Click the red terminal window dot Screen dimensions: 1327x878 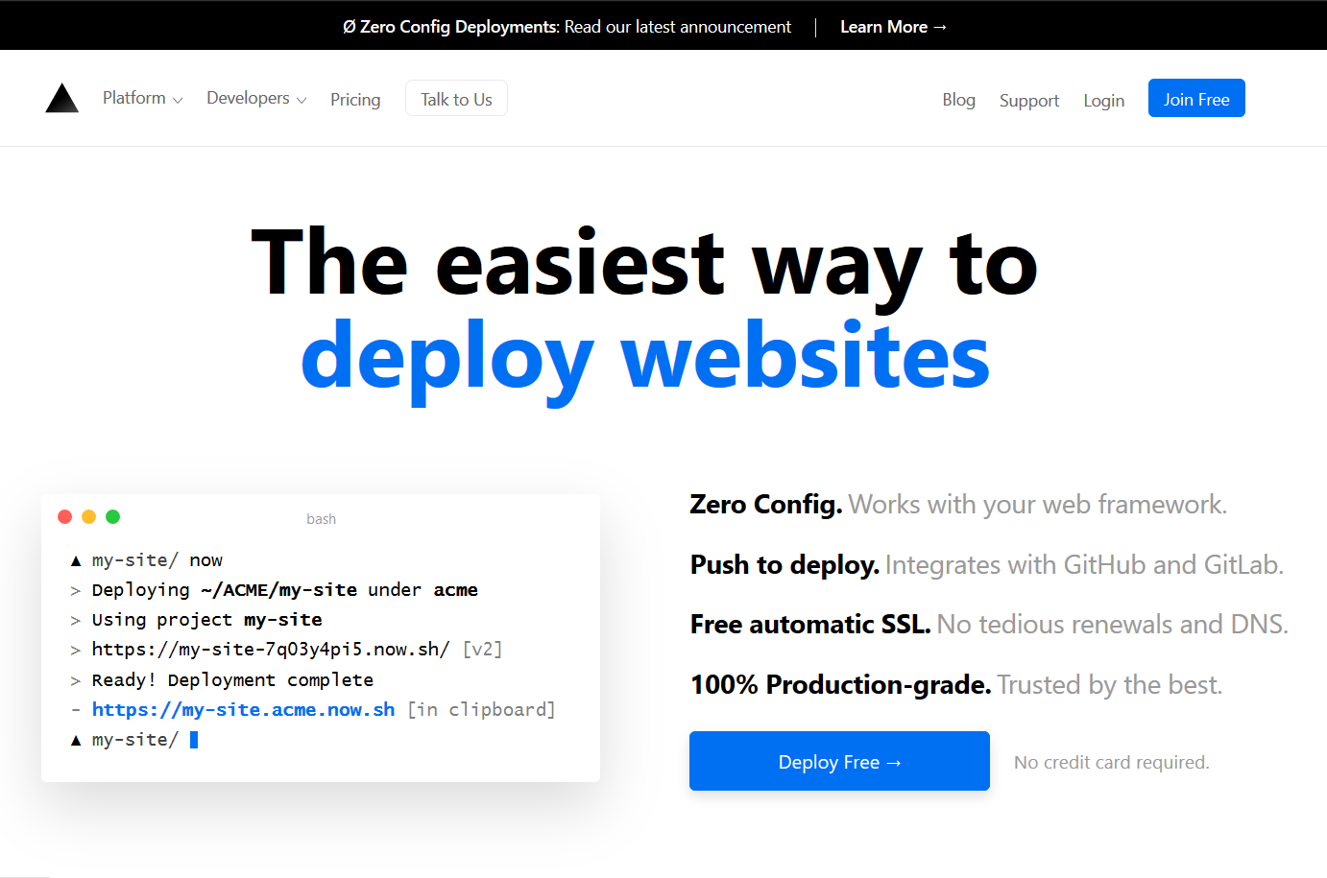65,516
